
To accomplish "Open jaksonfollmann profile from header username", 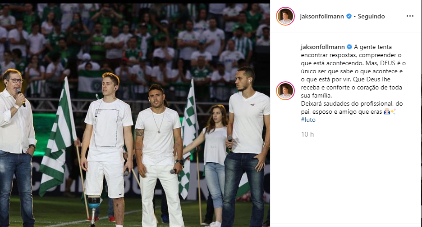I will [322, 16].
